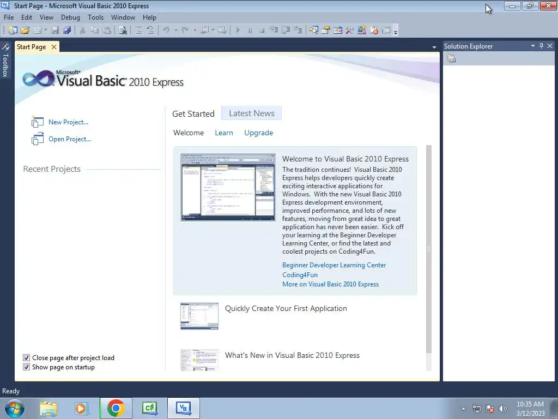Open Beginner Developer Learning Center link

[334, 265]
